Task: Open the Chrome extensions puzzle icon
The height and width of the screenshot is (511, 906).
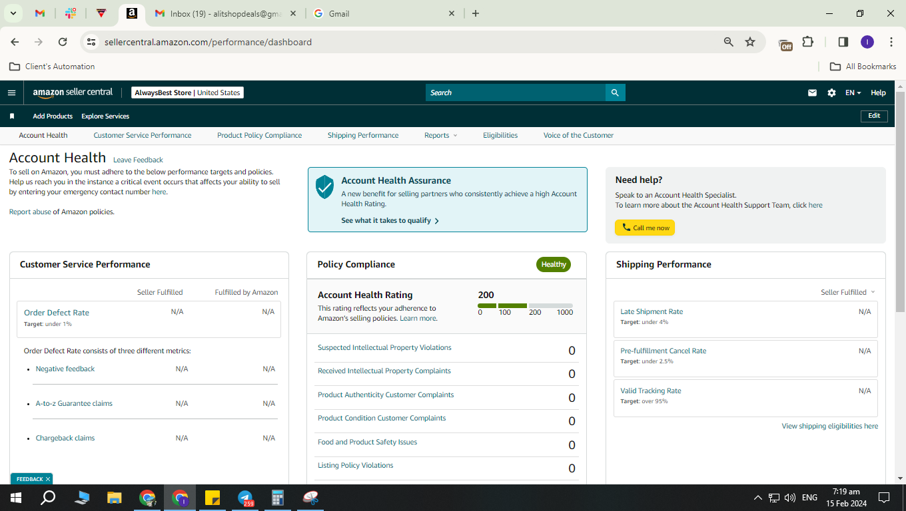Action: 807,42
